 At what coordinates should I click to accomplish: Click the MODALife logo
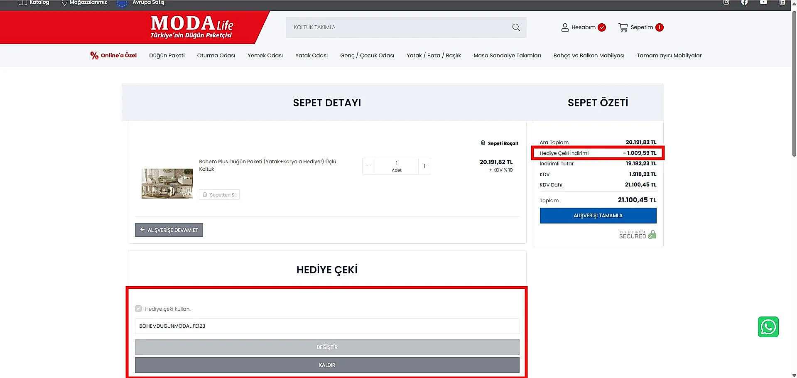pyautogui.click(x=191, y=27)
